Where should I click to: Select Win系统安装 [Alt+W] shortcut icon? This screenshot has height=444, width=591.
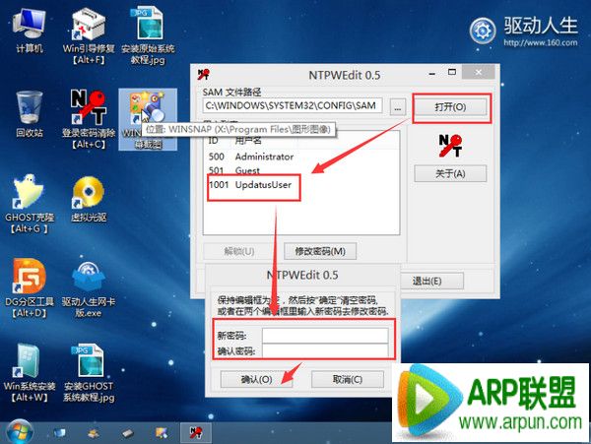(30, 372)
